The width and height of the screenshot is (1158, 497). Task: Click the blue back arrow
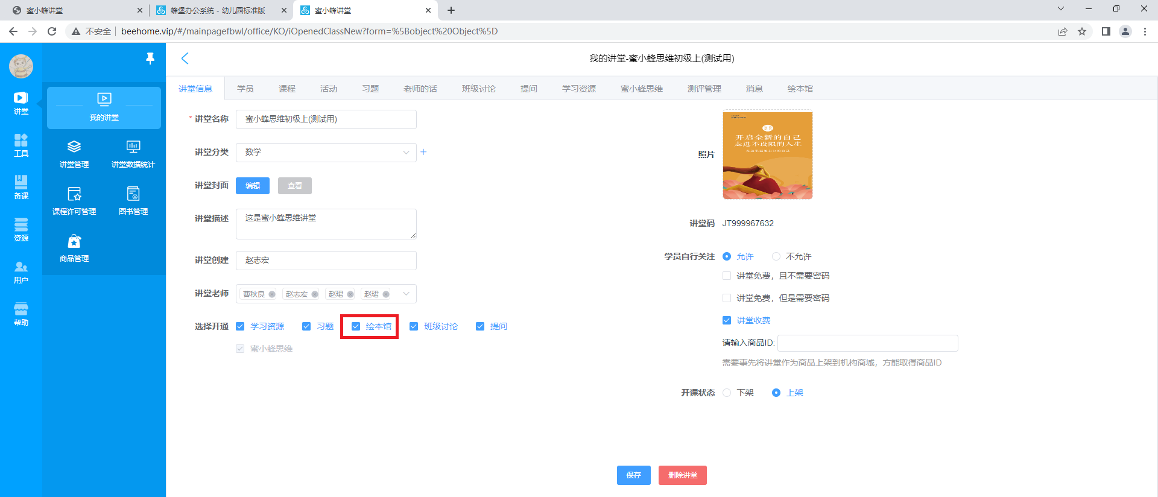[185, 59]
